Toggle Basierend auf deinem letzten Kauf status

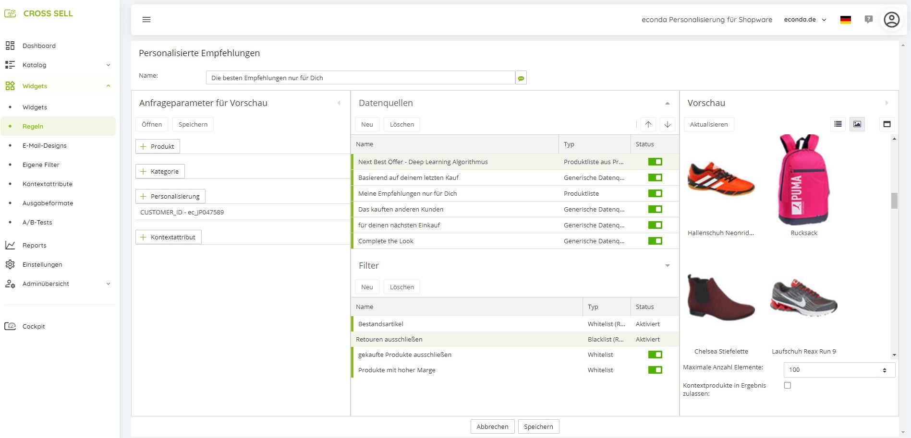tap(655, 178)
